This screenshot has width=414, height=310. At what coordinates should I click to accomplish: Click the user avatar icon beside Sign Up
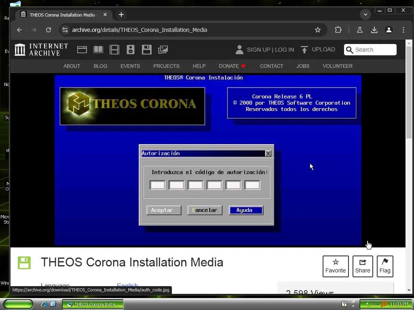(x=239, y=50)
